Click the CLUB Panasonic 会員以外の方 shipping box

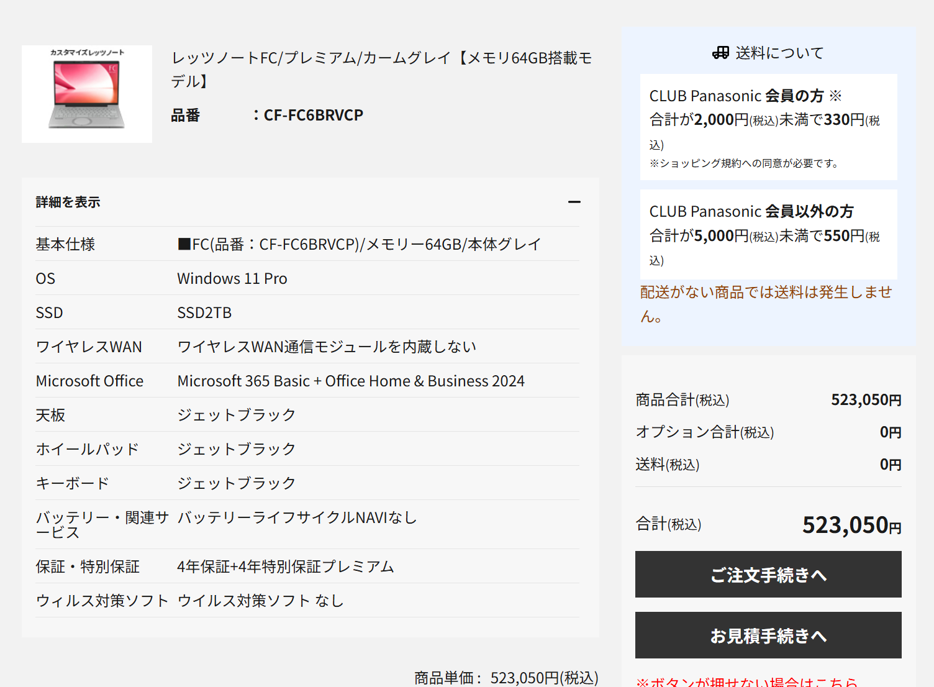click(768, 234)
